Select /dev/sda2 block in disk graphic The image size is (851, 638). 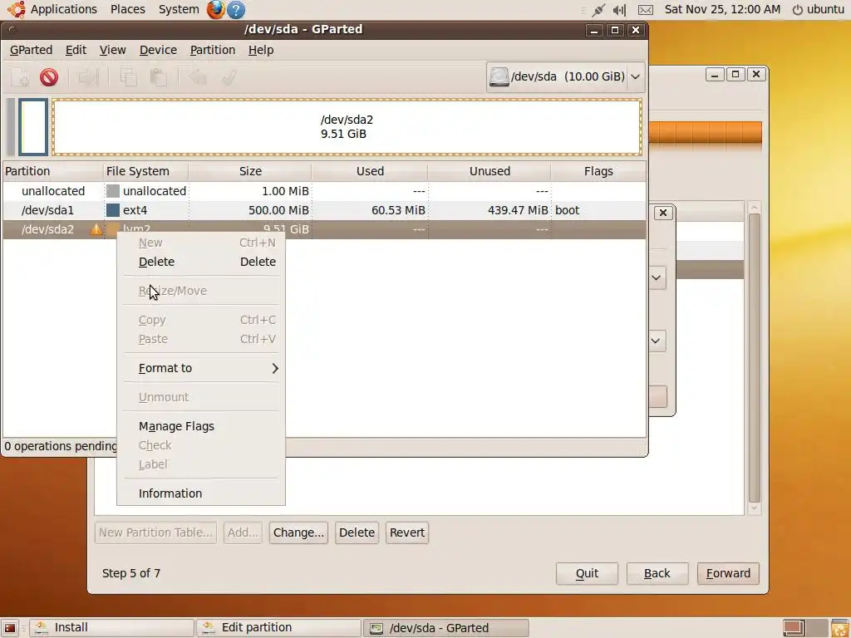click(347, 127)
